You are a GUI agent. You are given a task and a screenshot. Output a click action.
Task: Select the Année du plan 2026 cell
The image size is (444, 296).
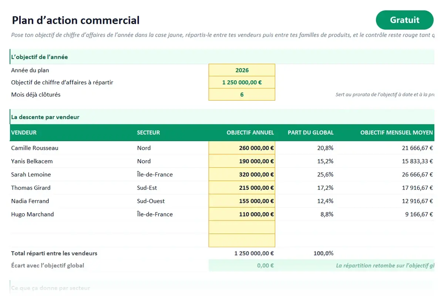click(242, 70)
